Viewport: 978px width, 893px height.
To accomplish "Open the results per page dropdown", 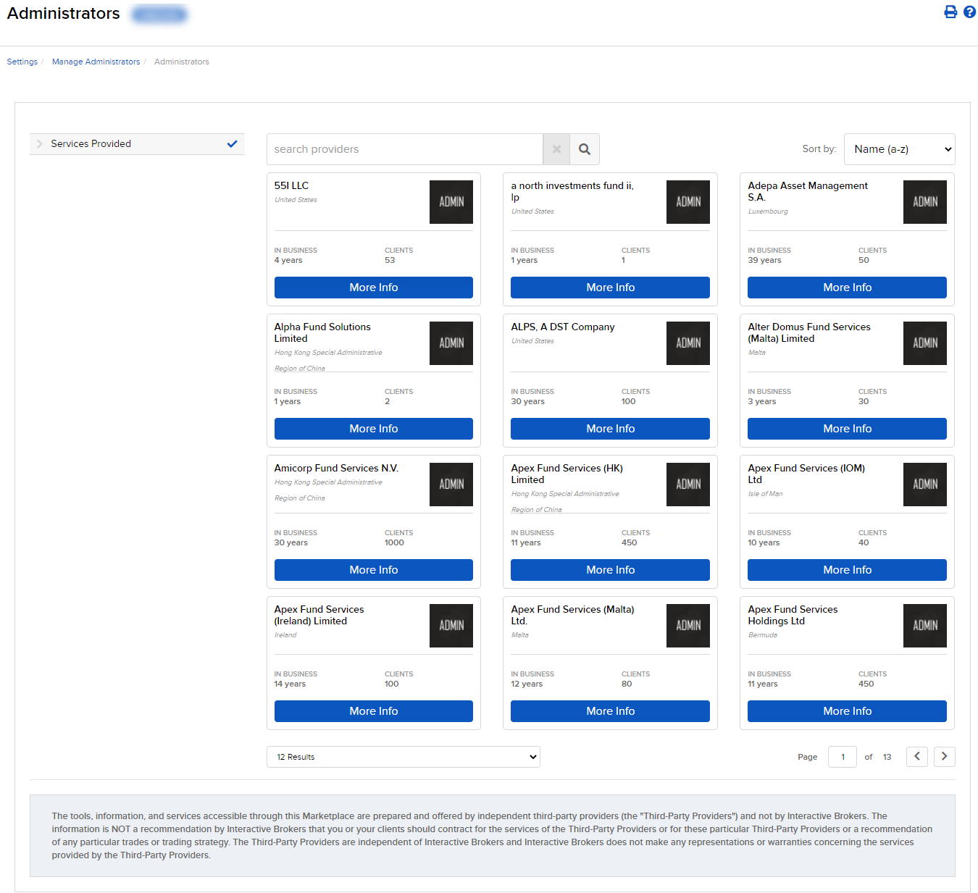I will coord(404,756).
